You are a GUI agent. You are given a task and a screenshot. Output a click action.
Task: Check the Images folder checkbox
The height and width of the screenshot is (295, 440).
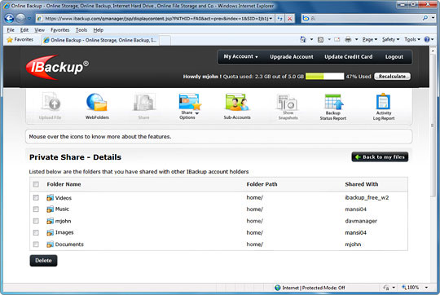(36, 232)
